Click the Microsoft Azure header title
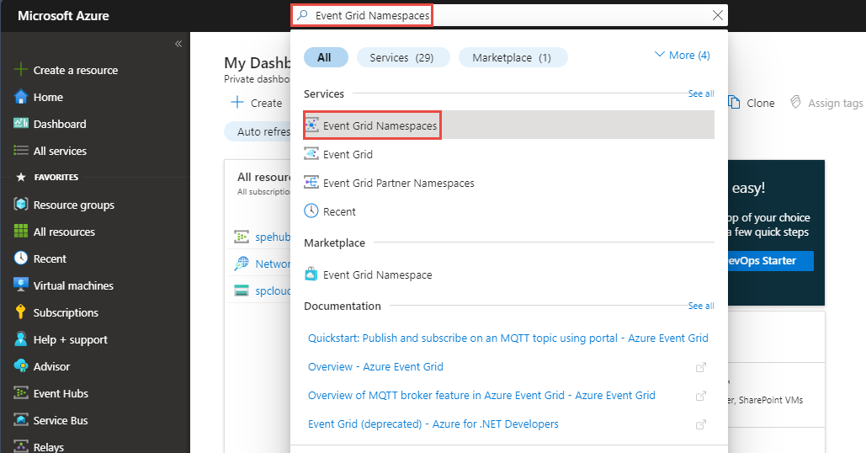Screen dimensions: 866x453 pos(63,16)
